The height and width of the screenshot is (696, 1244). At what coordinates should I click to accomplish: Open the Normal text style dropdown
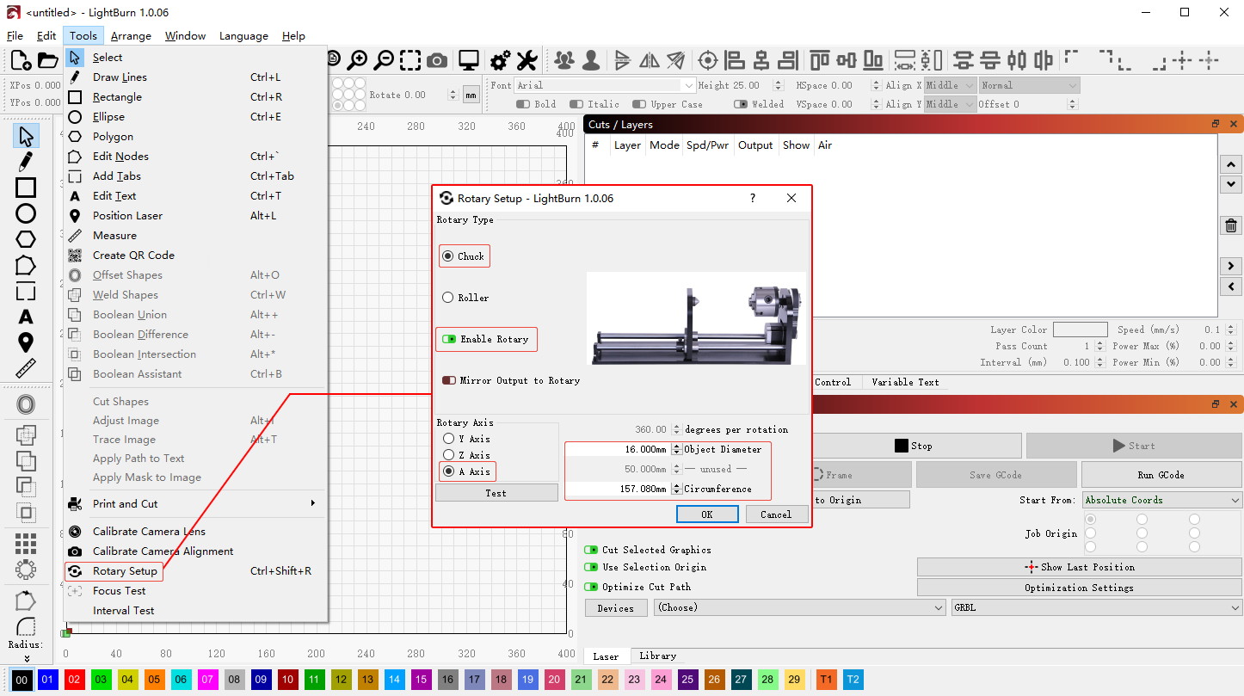1028,85
